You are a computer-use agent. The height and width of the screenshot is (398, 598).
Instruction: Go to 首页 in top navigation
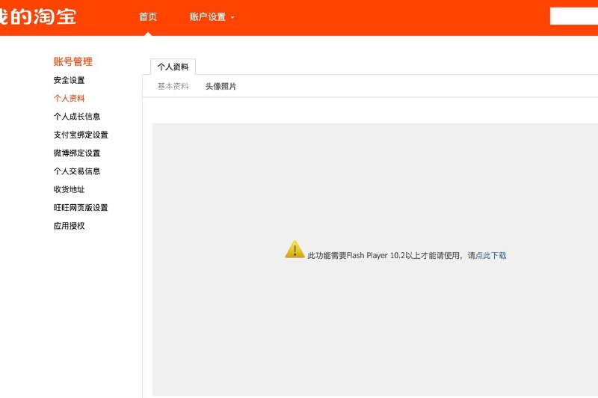(x=148, y=16)
